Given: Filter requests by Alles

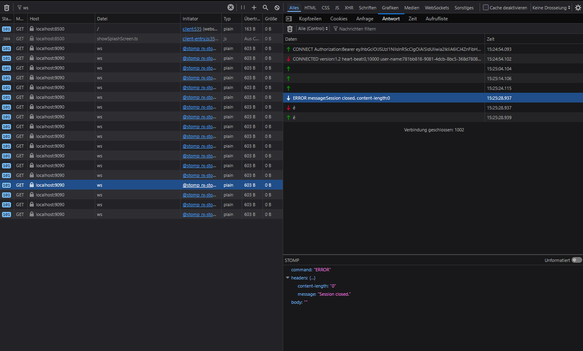Looking at the screenshot, I should point(294,8).
